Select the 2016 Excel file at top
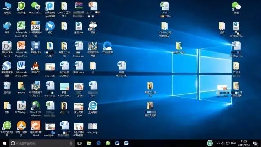This screenshot has width=261, height=147. (x=164, y=9)
